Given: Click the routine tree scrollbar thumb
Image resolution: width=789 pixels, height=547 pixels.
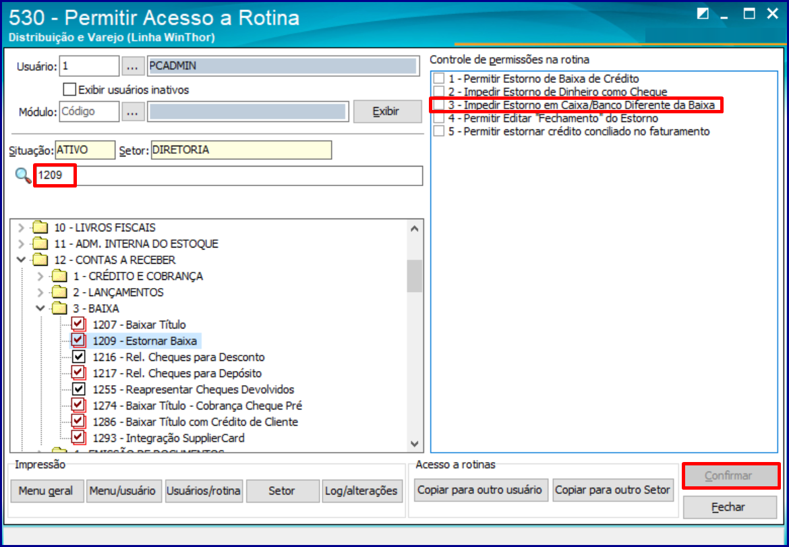Looking at the screenshot, I should [415, 277].
